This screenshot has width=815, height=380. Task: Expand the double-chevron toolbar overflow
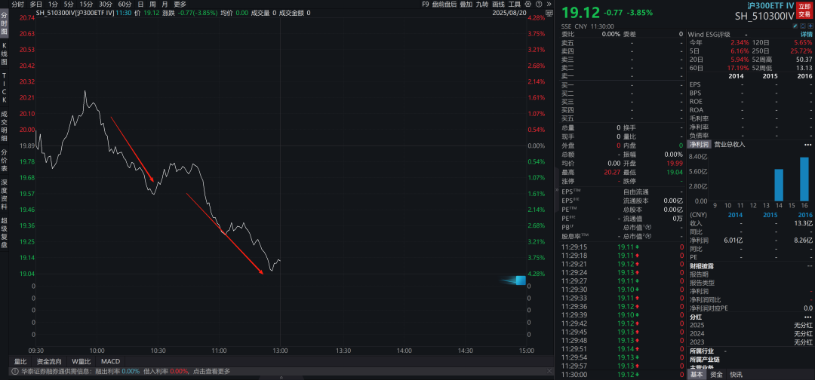pos(549,4)
